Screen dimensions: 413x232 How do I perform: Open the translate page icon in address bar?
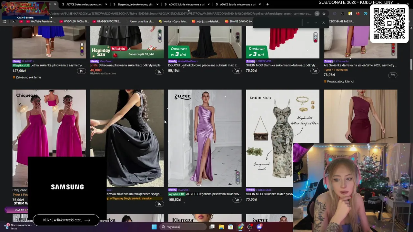point(317,14)
